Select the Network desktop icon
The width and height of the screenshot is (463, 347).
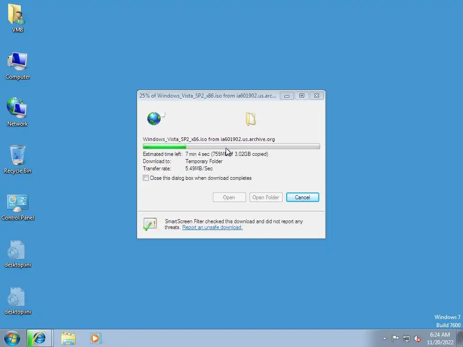[18, 112]
